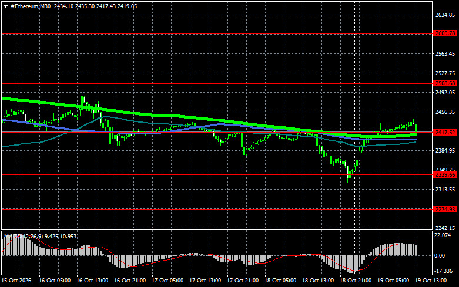This screenshot has height=287, width=459.
Task: Click the 17 Oct 21:00 time label
Action: coord(243,281)
